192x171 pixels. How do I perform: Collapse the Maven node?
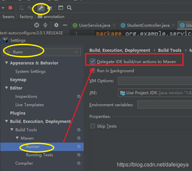tap(17, 138)
